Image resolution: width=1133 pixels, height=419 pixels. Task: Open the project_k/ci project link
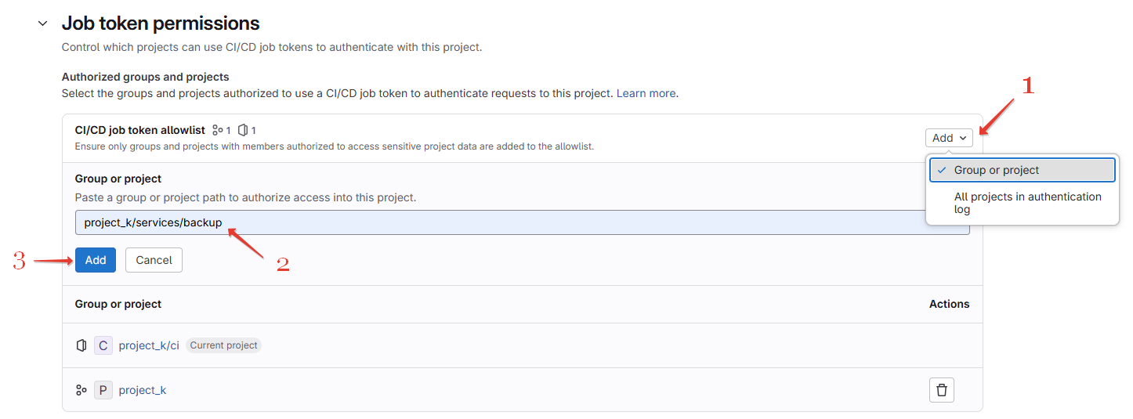click(149, 345)
